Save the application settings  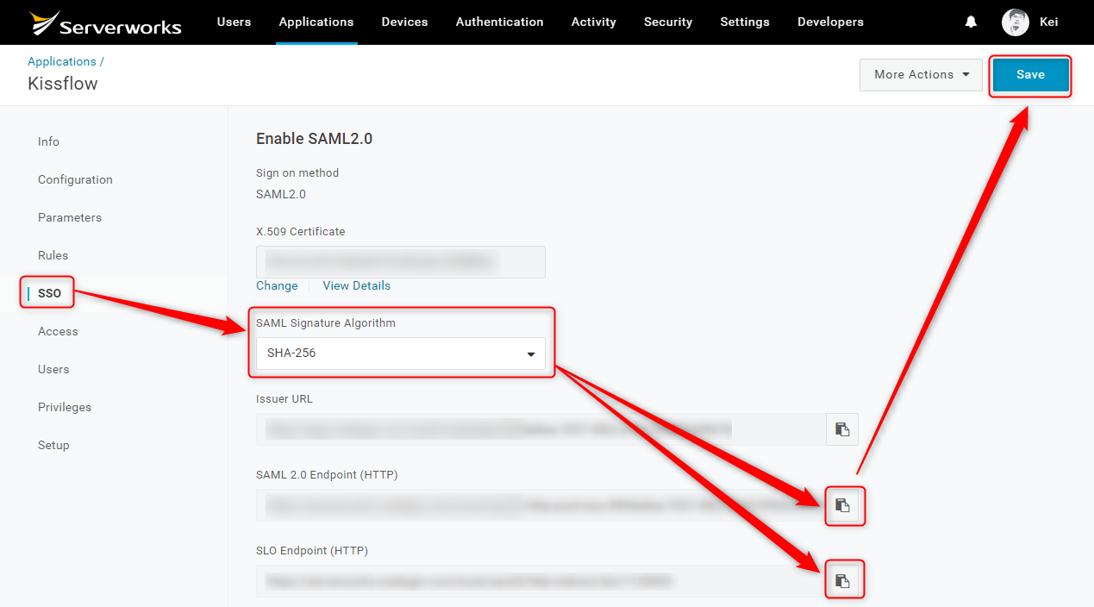point(1030,75)
